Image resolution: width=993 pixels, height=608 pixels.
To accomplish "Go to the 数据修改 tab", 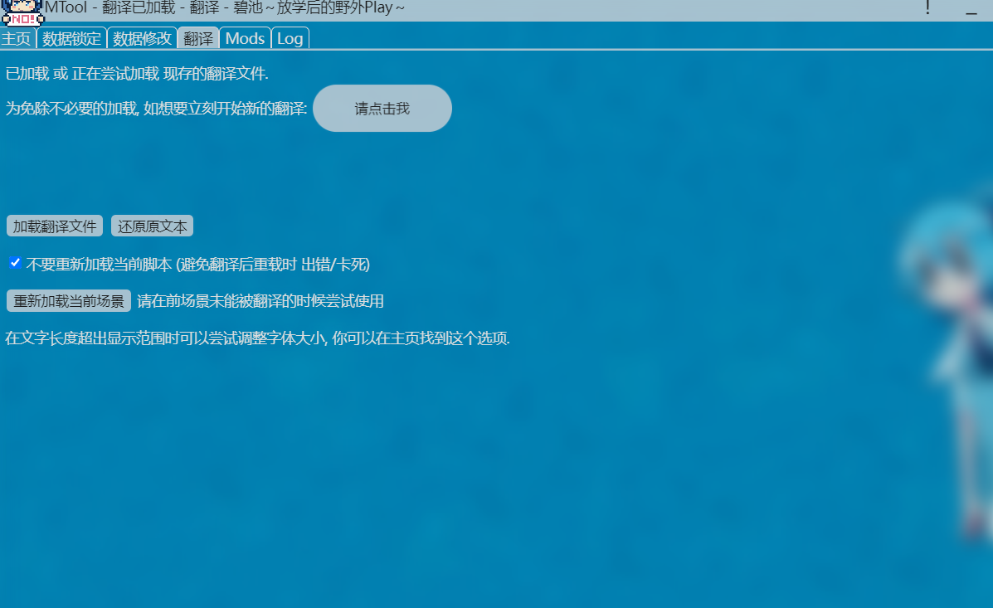I will [x=142, y=38].
